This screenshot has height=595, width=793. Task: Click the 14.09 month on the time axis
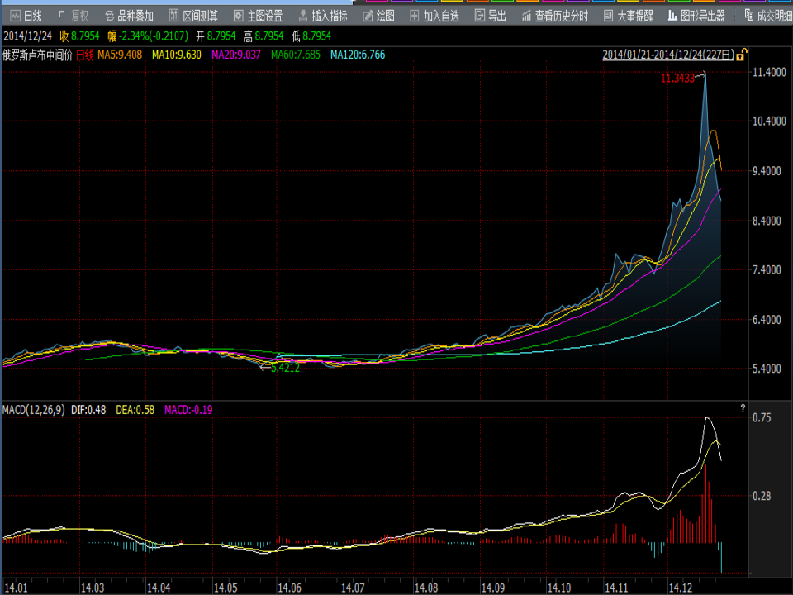(492, 588)
